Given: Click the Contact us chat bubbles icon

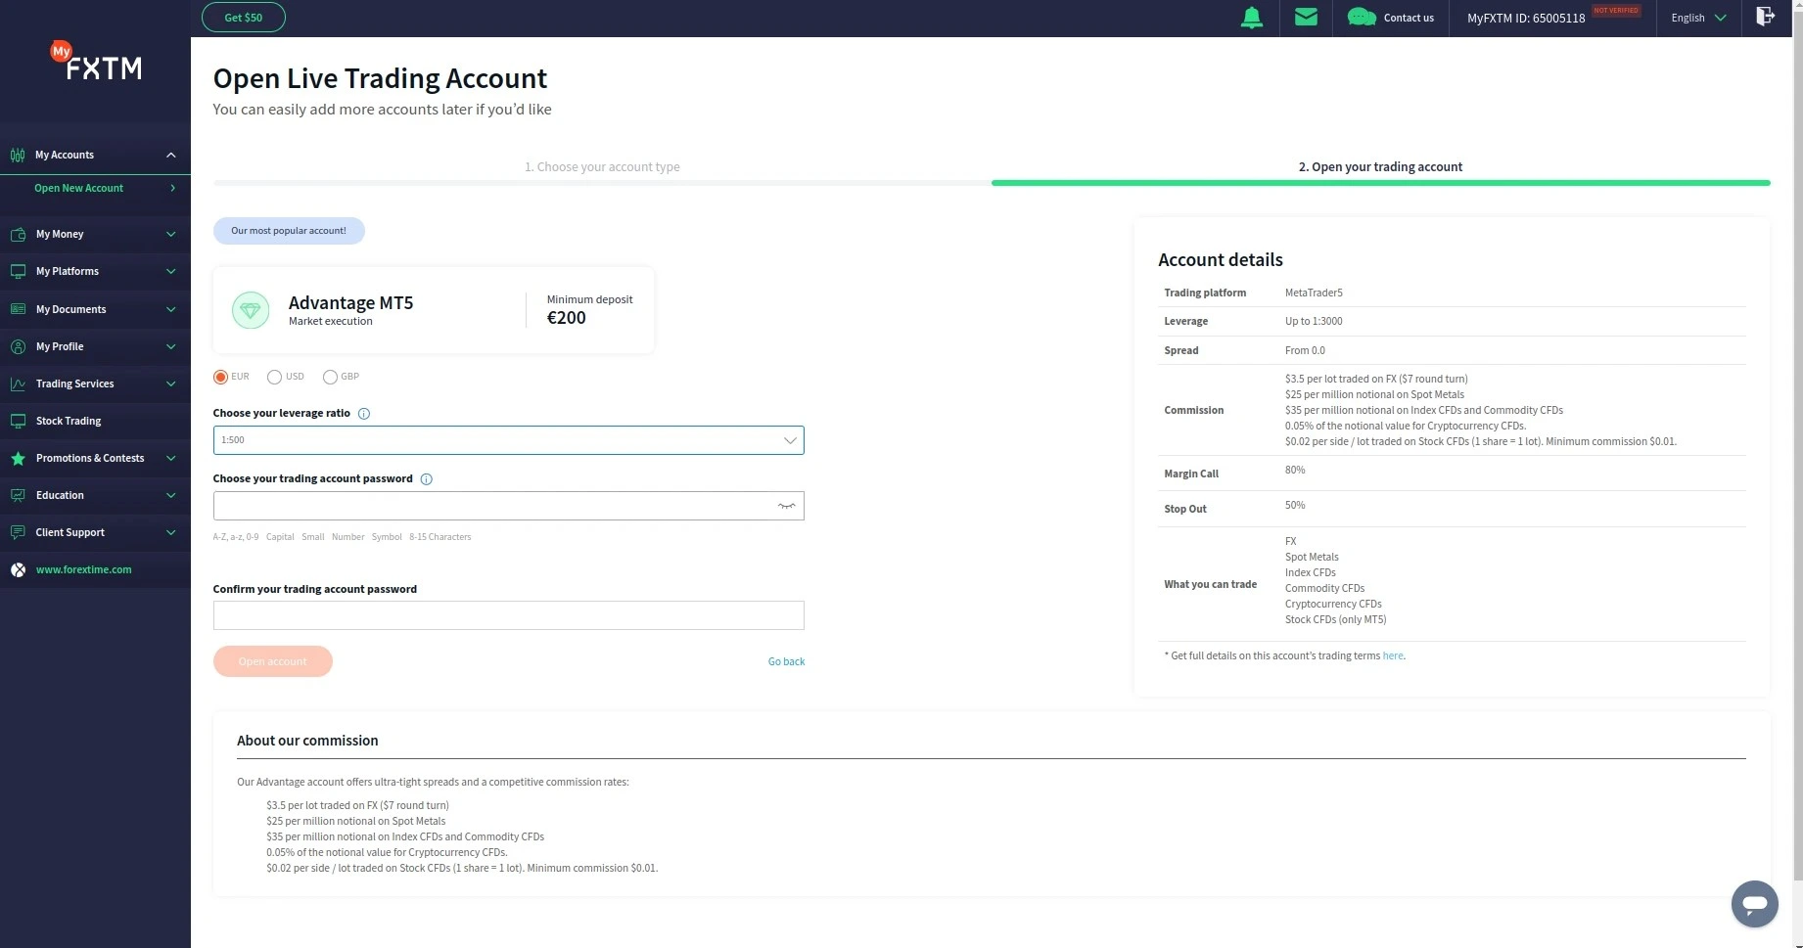Looking at the screenshot, I should click(1362, 17).
